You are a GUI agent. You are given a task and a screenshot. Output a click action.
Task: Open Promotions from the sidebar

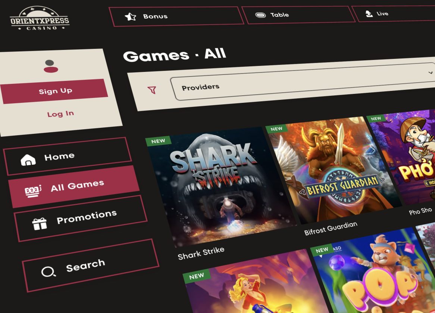tap(80, 218)
